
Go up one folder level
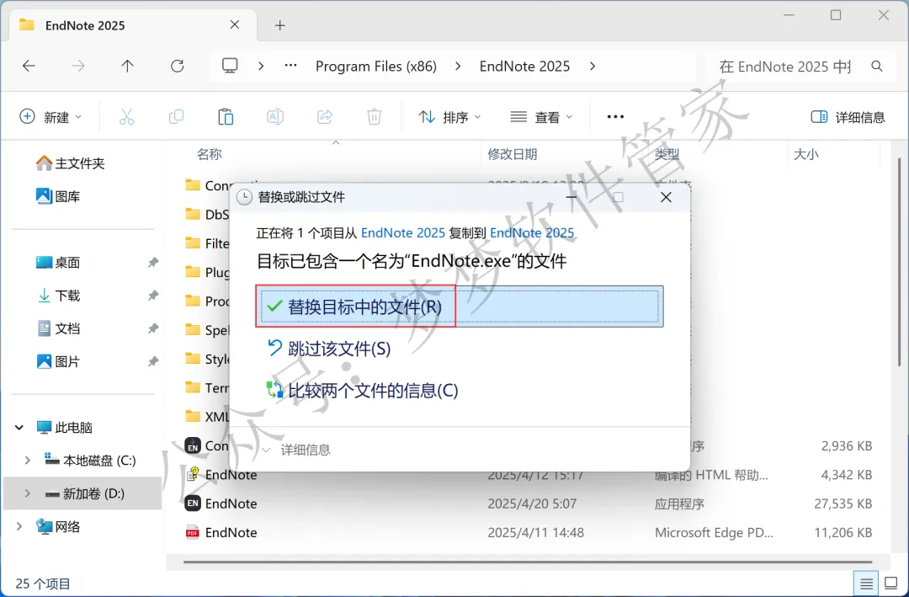128,67
